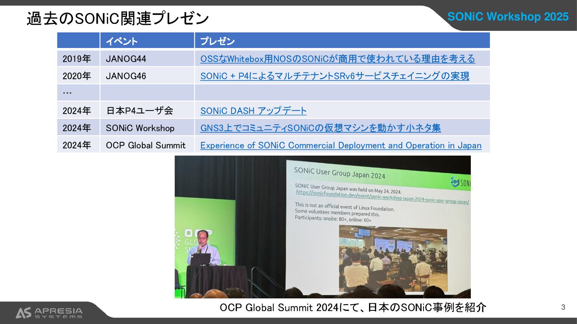Select the 2024年 cell beside SONiC Workshop
Viewport: 577px width, 324px height.
tap(78, 128)
